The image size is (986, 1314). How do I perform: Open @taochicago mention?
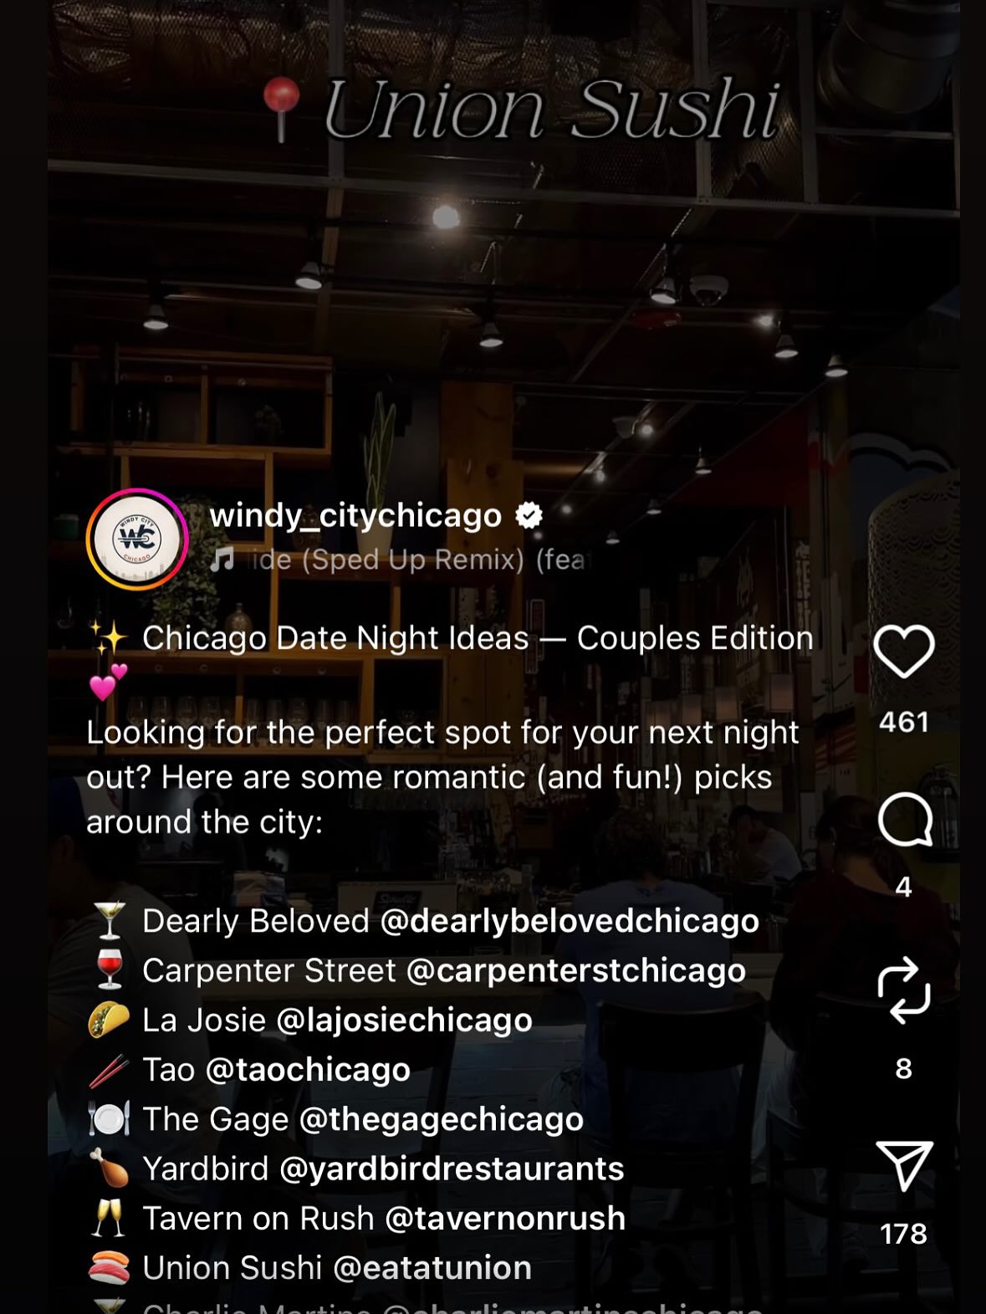[308, 1070]
